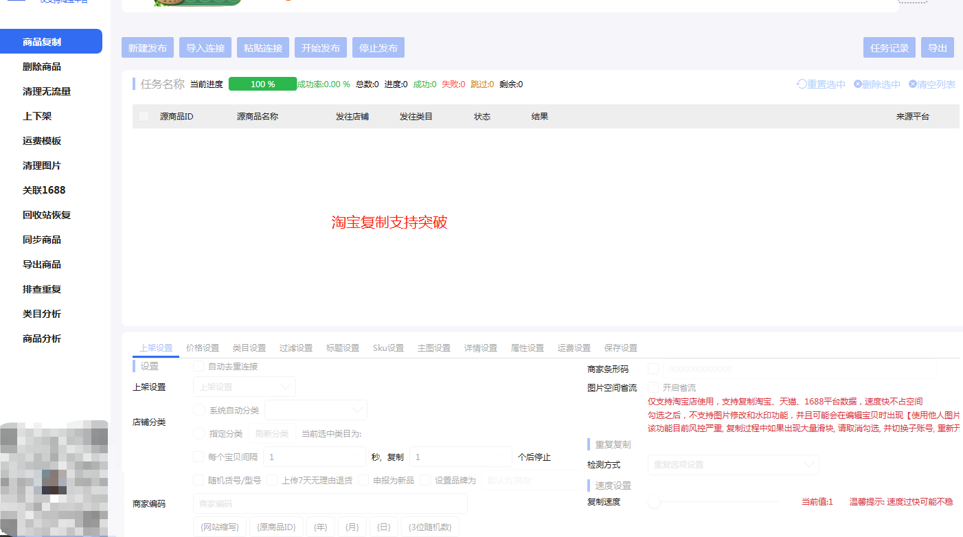Tick the 商家条形码 checkbox
The image size is (963, 537).
(x=653, y=369)
